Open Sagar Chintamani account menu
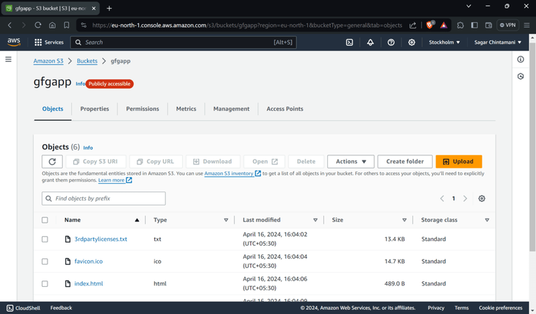Image resolution: width=536 pixels, height=314 pixels. point(498,42)
